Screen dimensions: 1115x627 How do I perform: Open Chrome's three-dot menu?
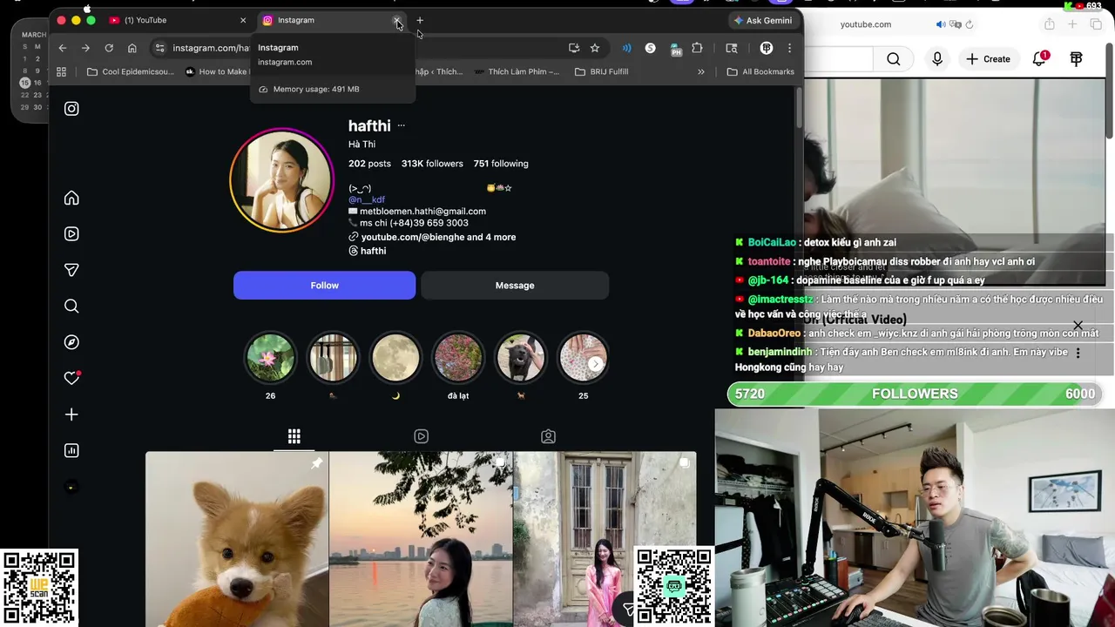click(789, 48)
